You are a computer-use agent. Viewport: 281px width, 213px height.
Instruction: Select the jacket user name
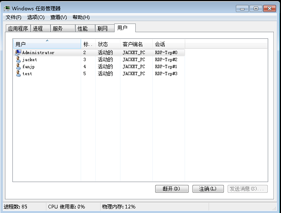30,60
